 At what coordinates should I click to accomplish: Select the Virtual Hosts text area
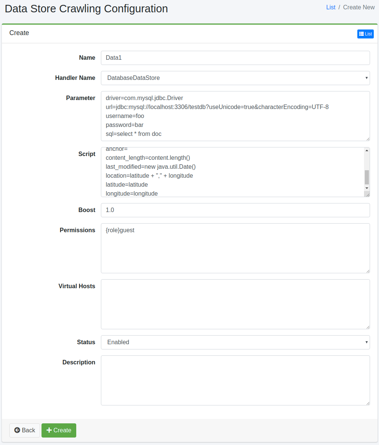coord(235,304)
